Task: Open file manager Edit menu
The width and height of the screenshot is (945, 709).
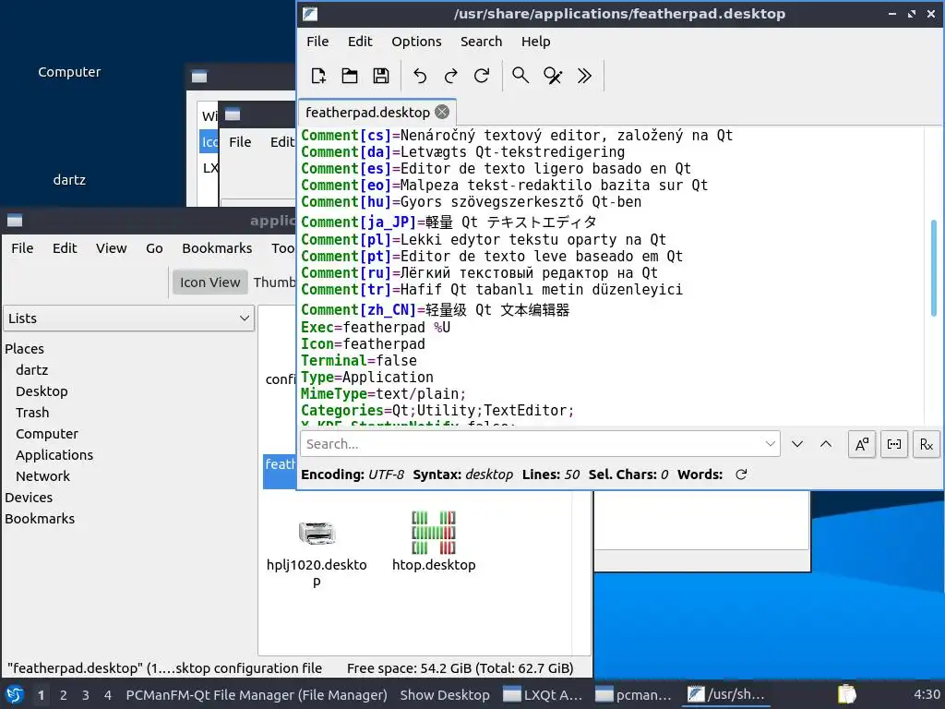Action: tap(65, 248)
